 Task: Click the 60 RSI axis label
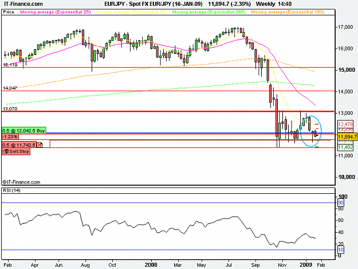[x=341, y=220]
